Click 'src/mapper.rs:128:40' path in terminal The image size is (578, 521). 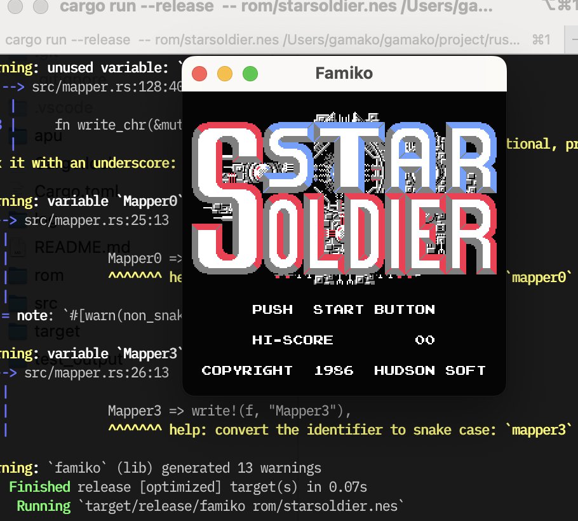(x=107, y=87)
